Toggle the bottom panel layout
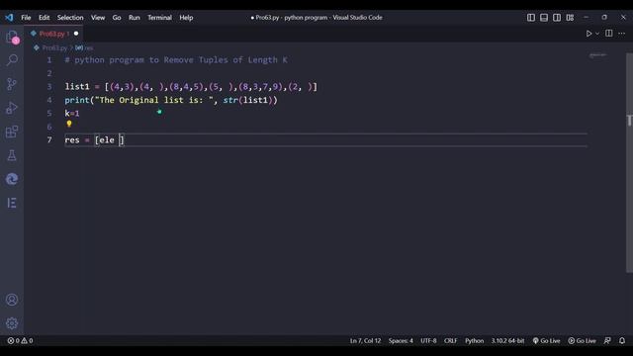 [544, 18]
